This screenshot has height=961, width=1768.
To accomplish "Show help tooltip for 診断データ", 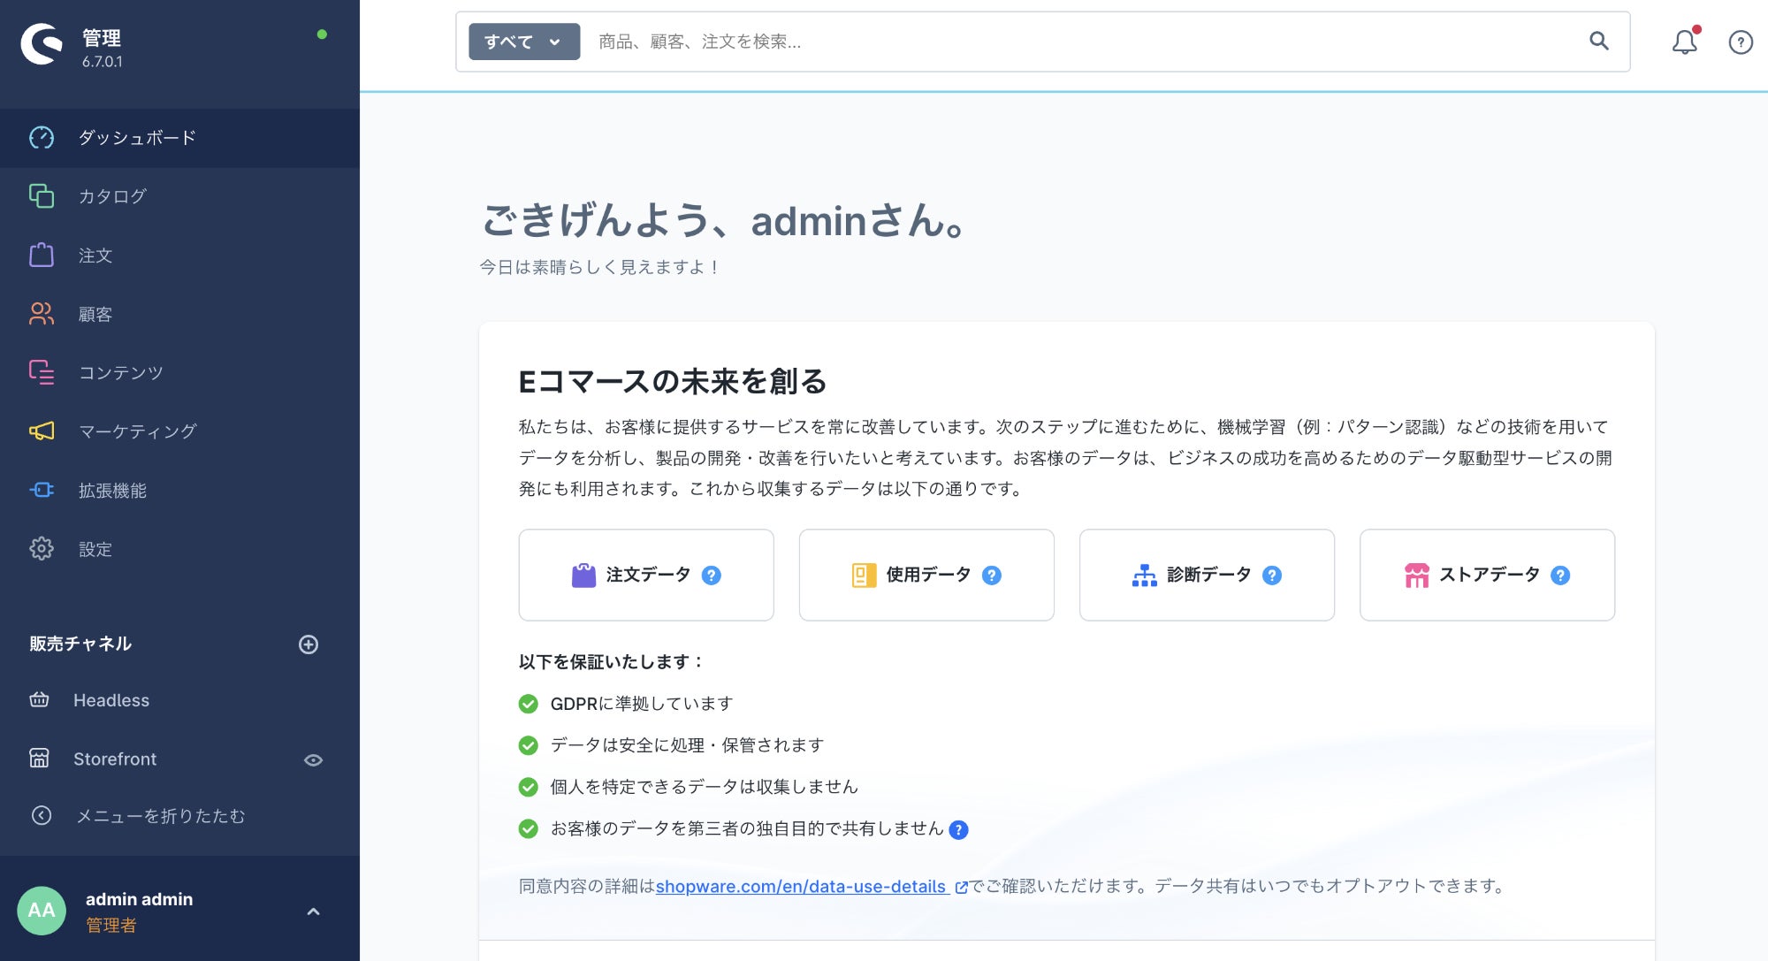I will (1271, 576).
